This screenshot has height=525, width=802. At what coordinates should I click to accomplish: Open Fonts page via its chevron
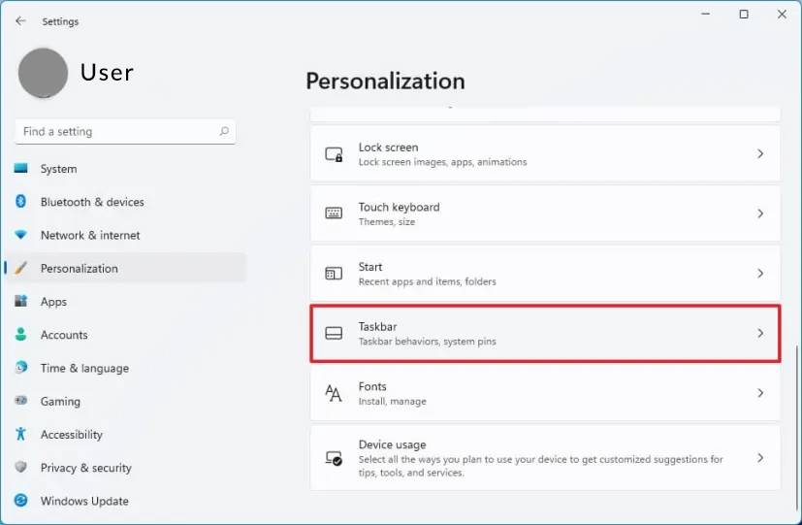pyautogui.click(x=760, y=393)
